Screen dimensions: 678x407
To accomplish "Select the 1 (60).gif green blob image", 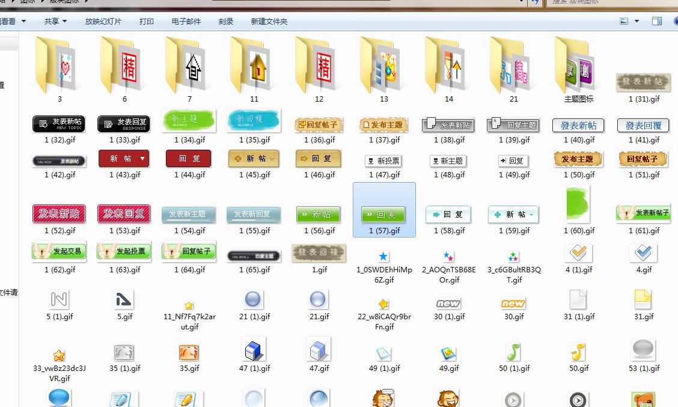I will (x=578, y=203).
